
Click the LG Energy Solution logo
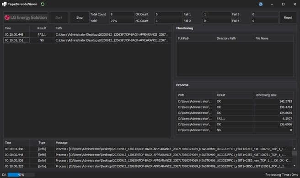(x=26, y=17)
